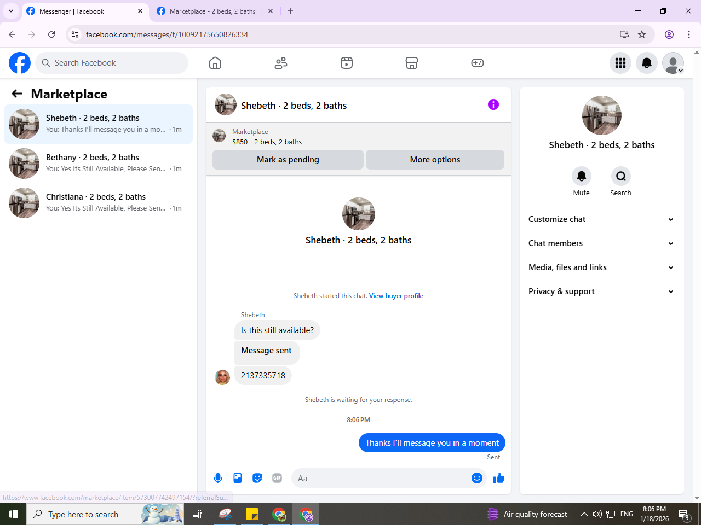Click the address bar URL
The image size is (701, 525).
pyautogui.click(x=167, y=34)
